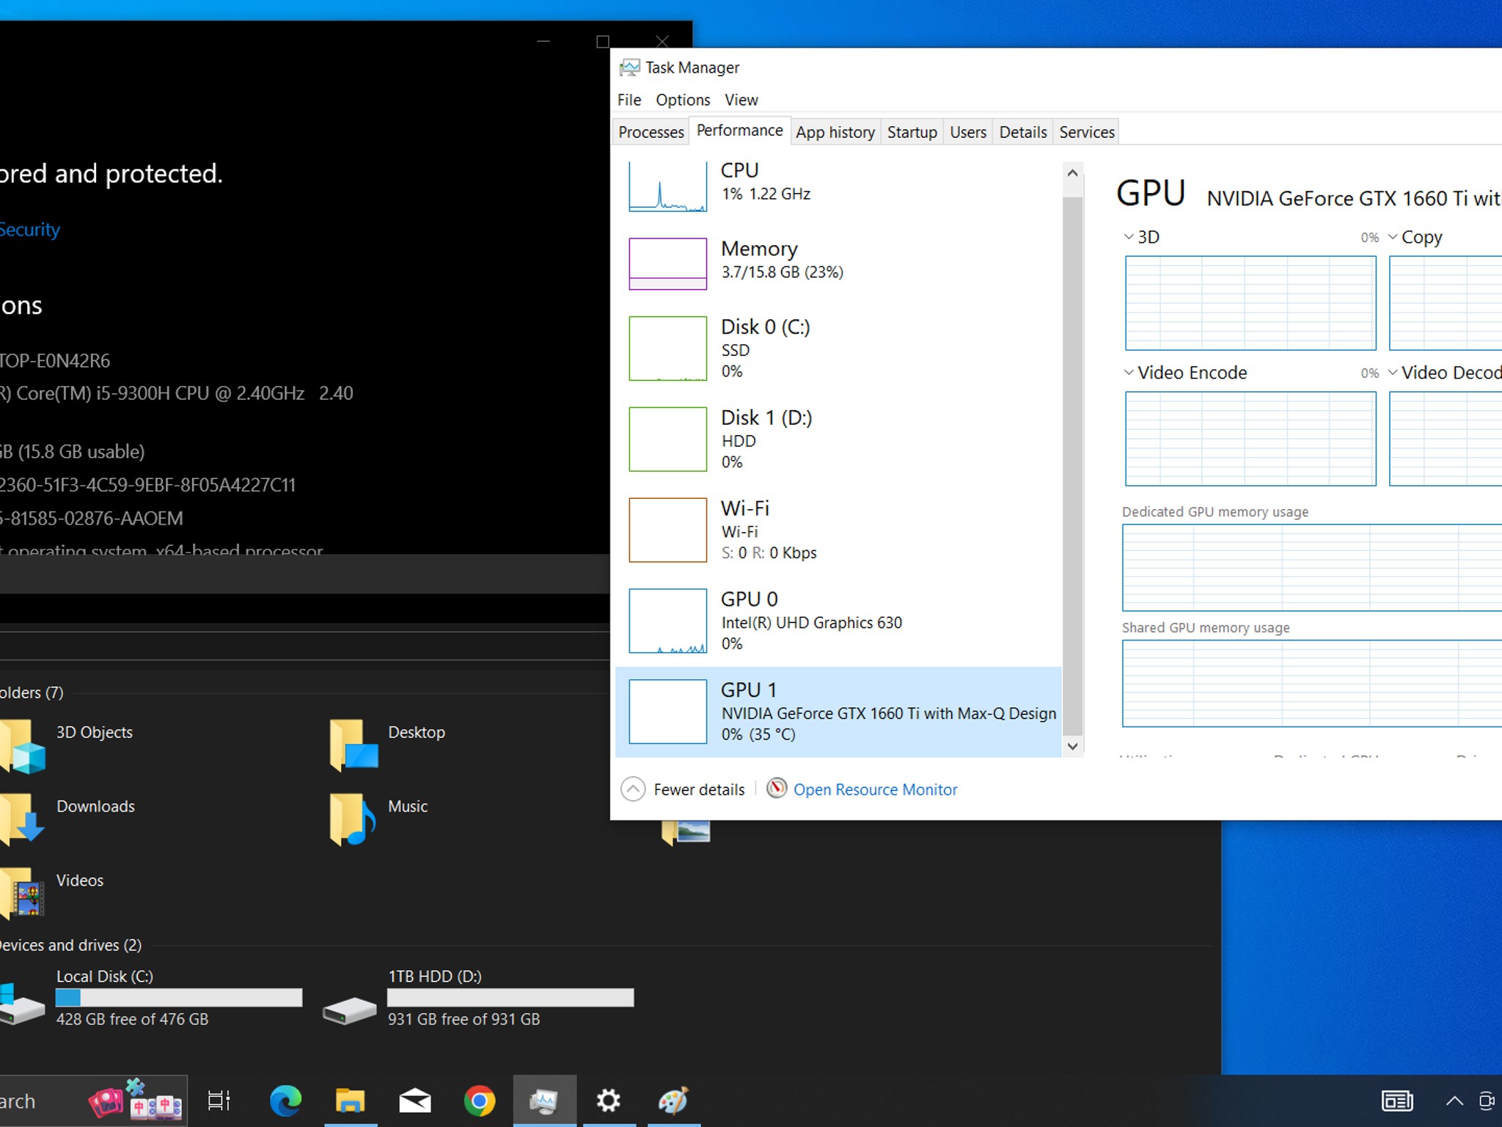Open Microsoft Edge from the taskbar
Viewport: 1502px width, 1127px height.
click(x=285, y=1101)
